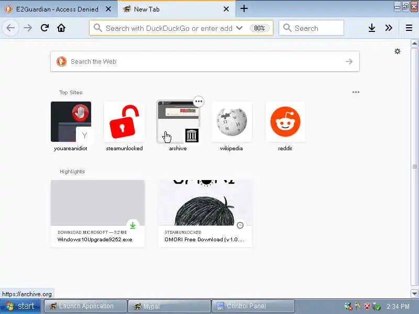The width and height of the screenshot is (419, 314).
Task: Open a new tab with plus button
Action: pyautogui.click(x=244, y=8)
